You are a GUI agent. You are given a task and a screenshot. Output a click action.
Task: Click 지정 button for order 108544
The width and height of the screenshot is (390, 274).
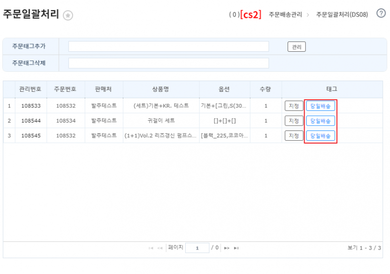294,121
